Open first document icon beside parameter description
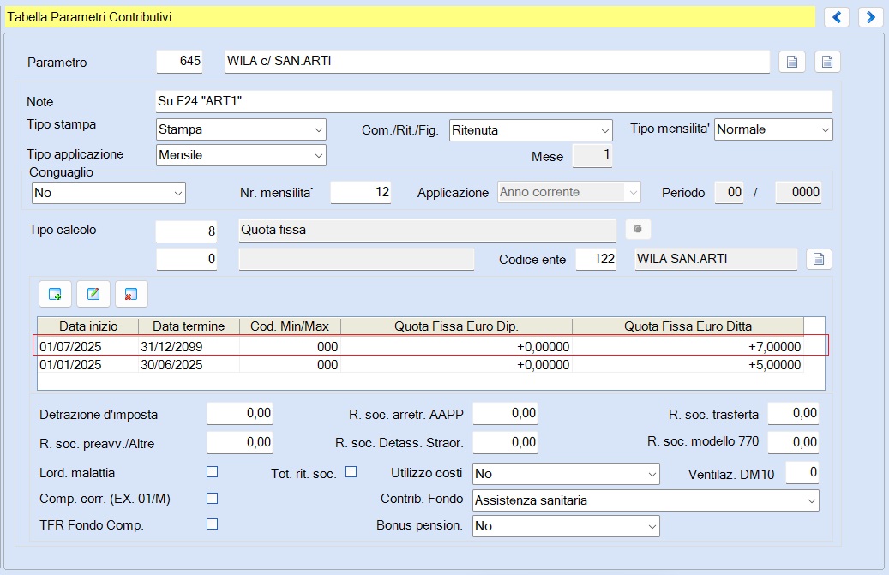 pos(792,62)
